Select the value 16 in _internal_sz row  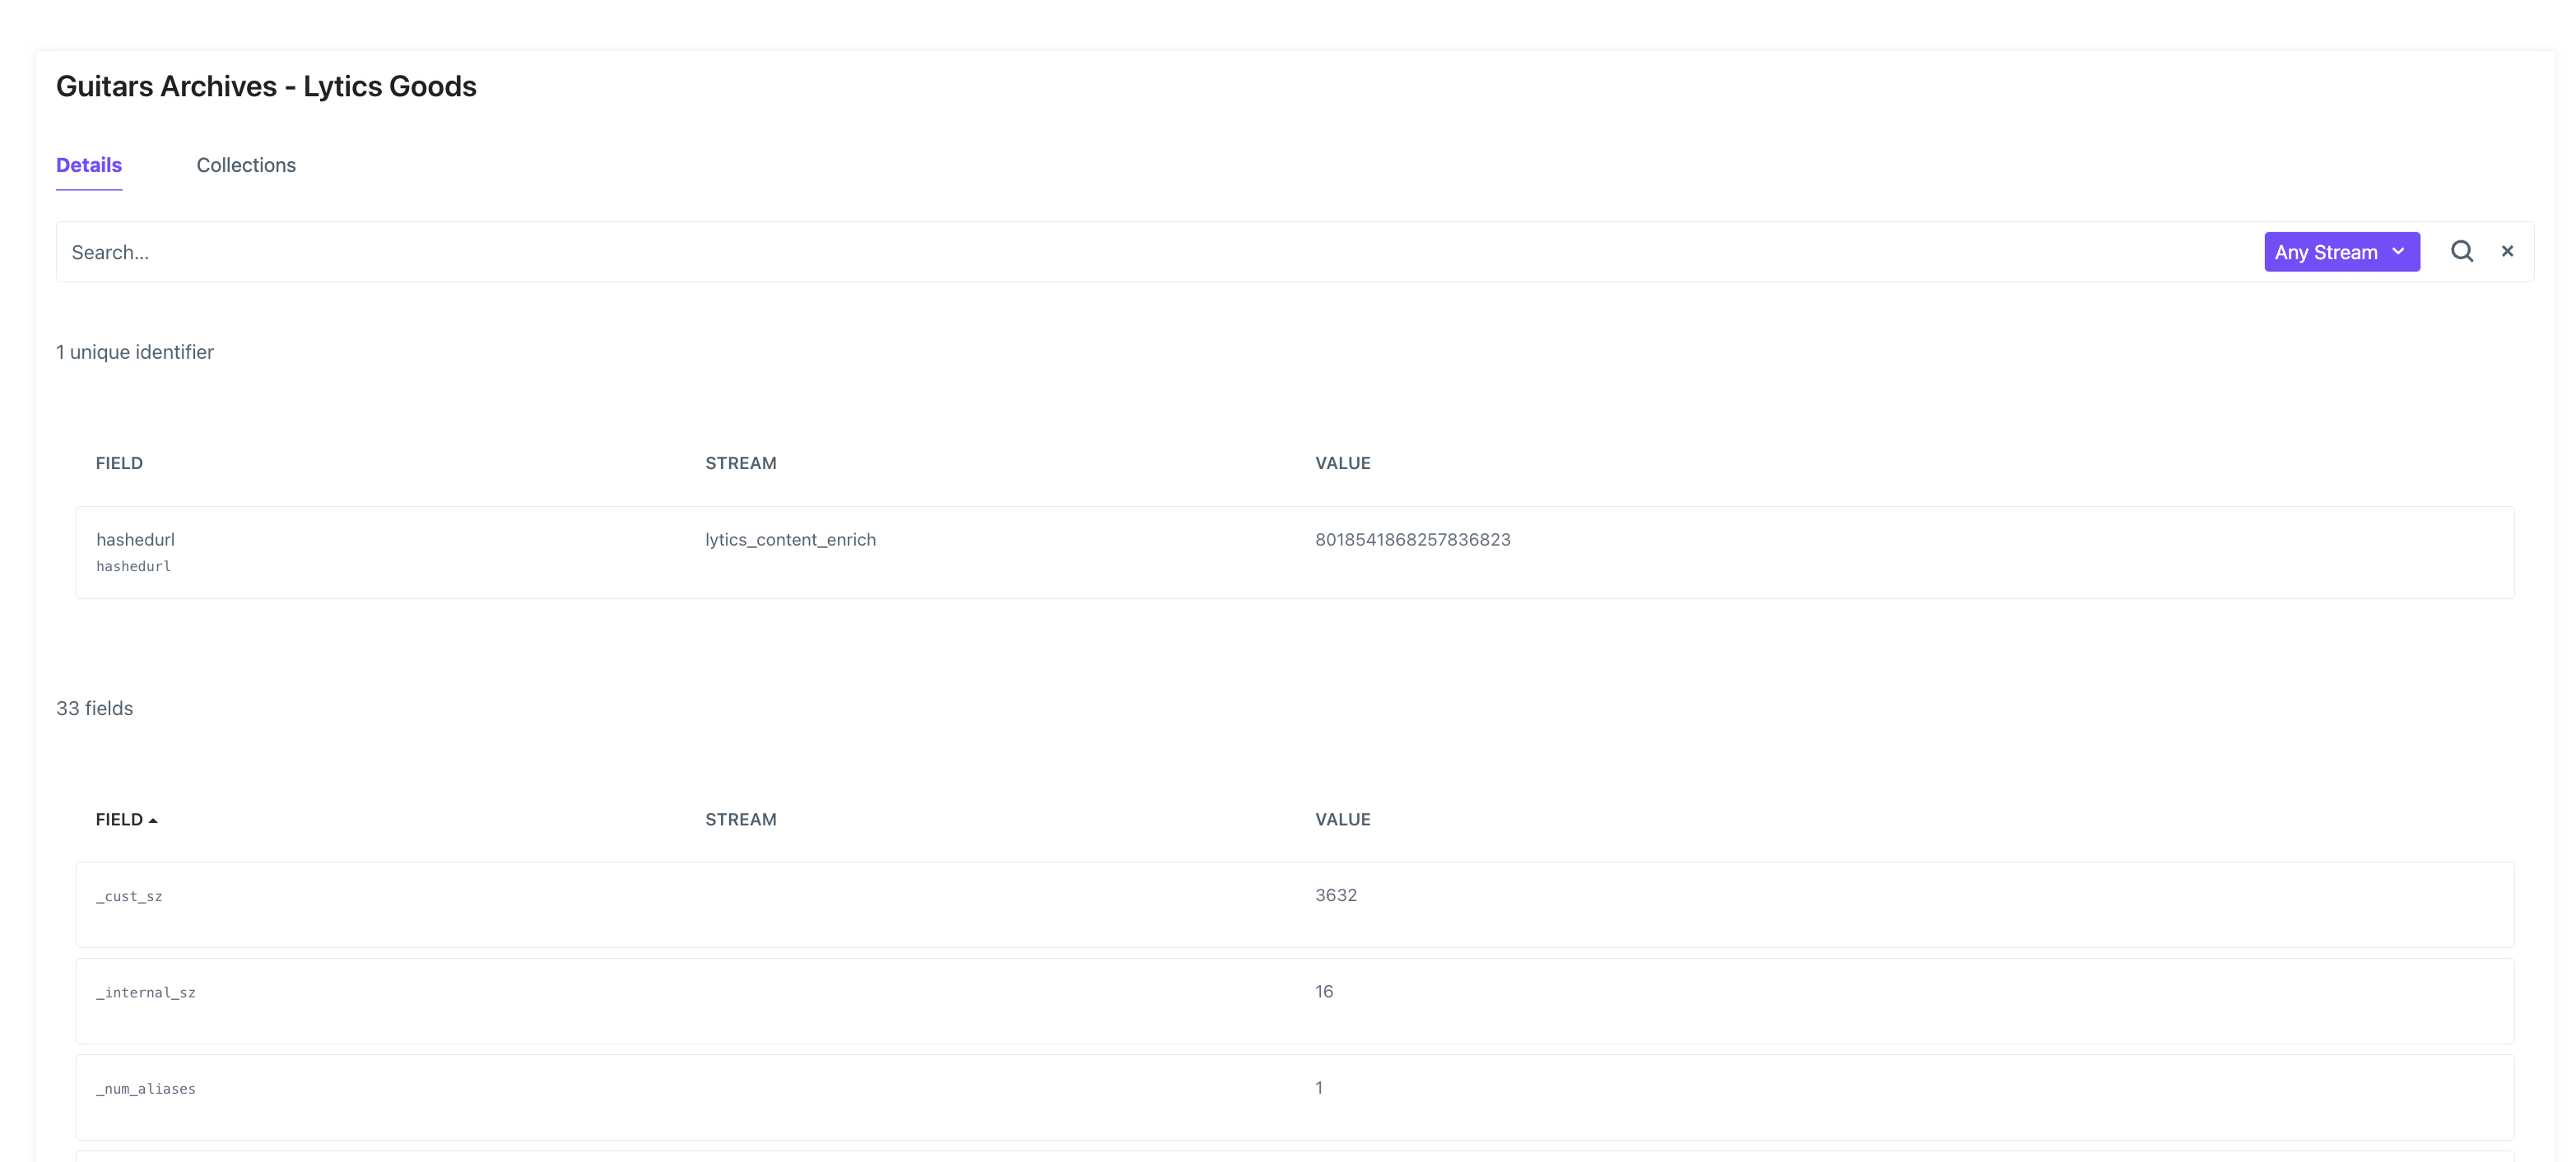(x=1324, y=991)
